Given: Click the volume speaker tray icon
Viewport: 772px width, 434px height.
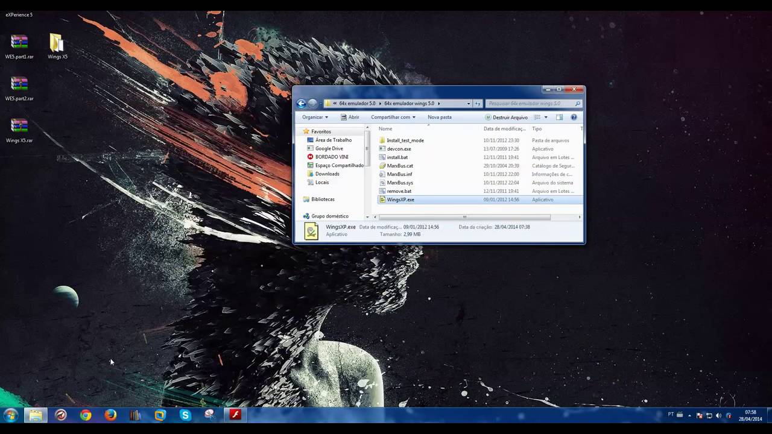Looking at the screenshot, I should point(718,415).
